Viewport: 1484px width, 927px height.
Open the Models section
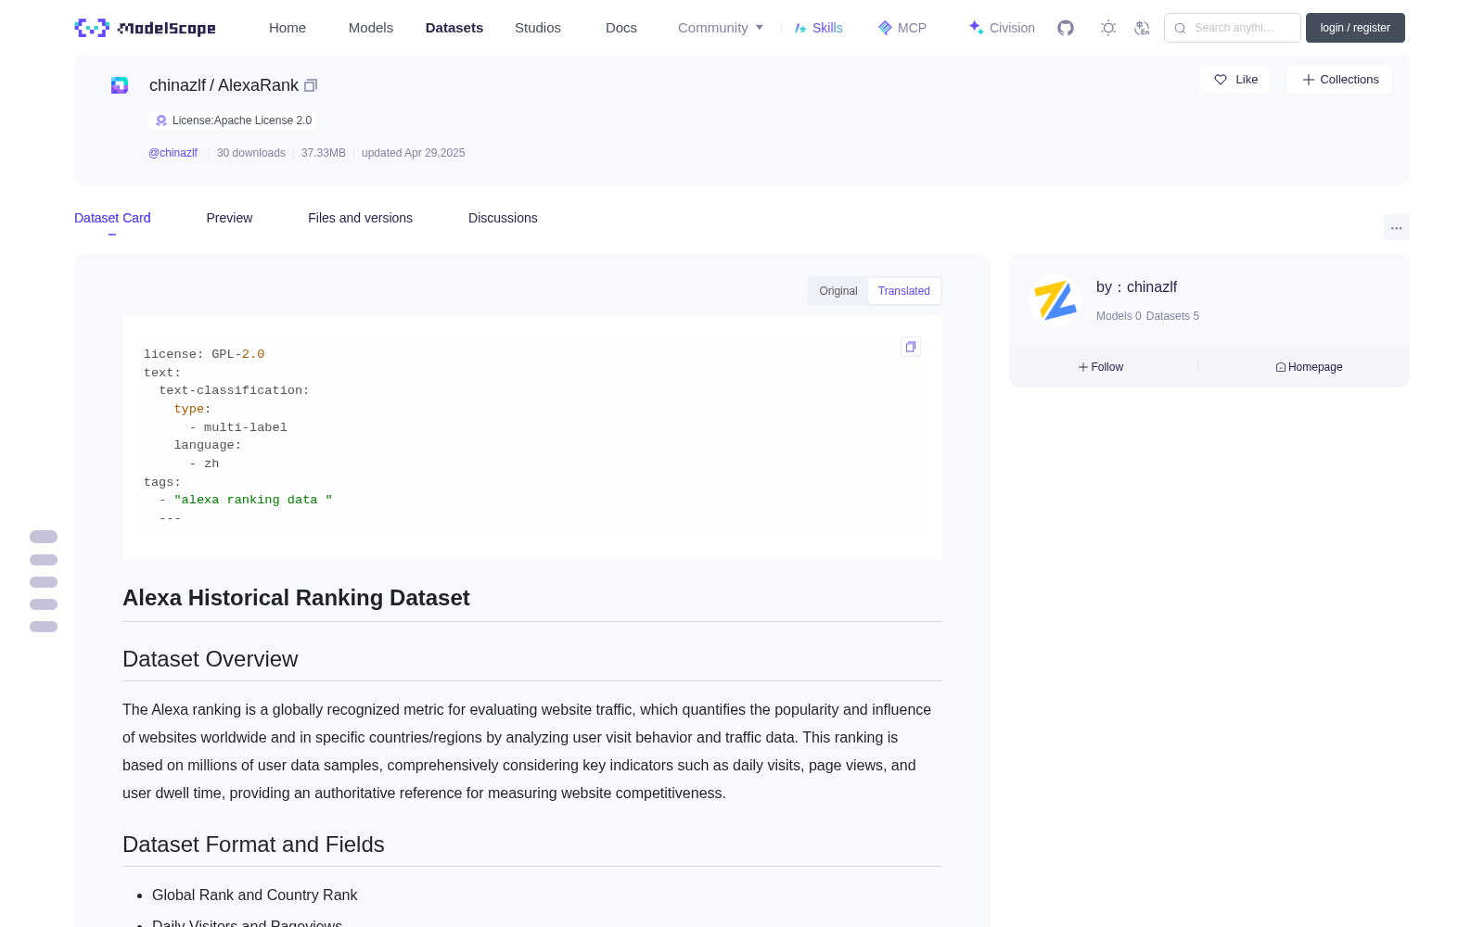click(371, 28)
